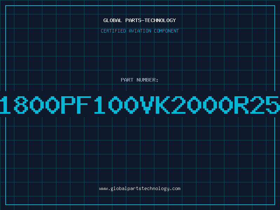Click the R25 ending of the part number
The height and width of the screenshot is (210, 280).
click(x=257, y=105)
